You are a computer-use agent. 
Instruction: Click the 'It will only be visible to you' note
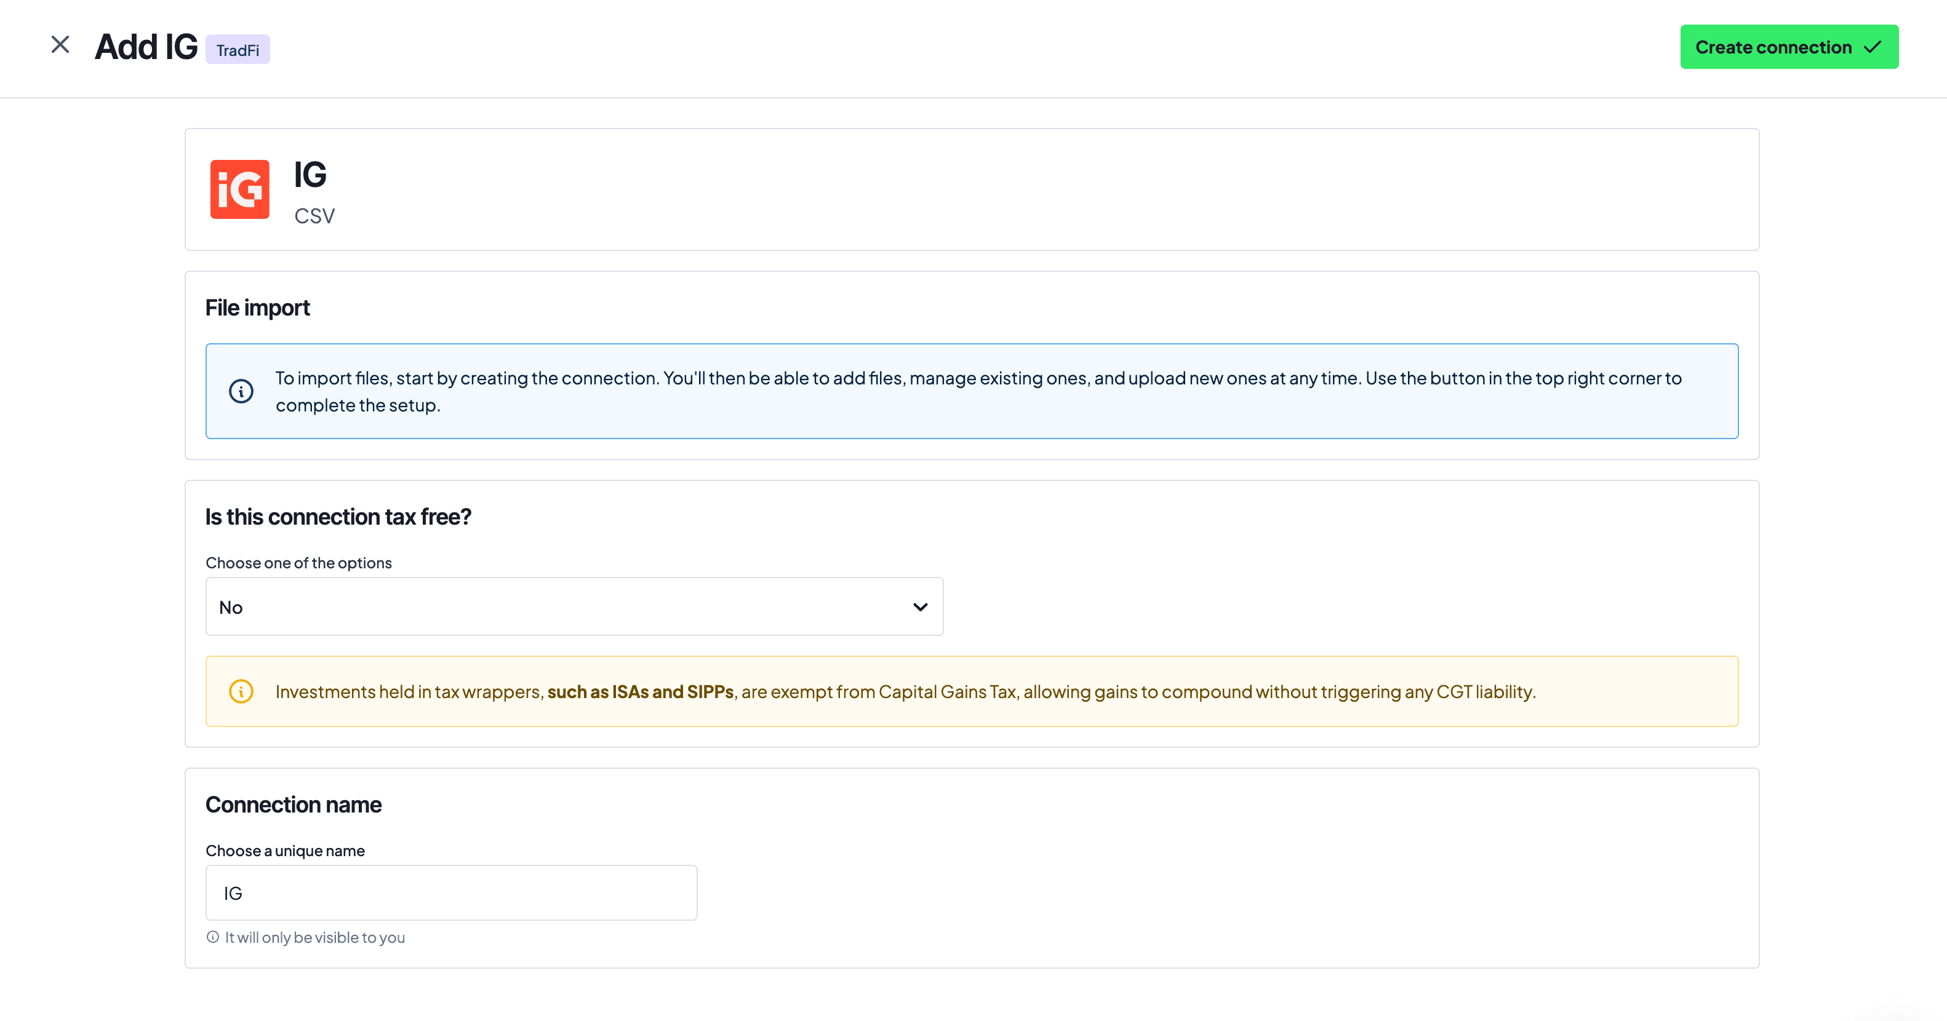click(315, 938)
